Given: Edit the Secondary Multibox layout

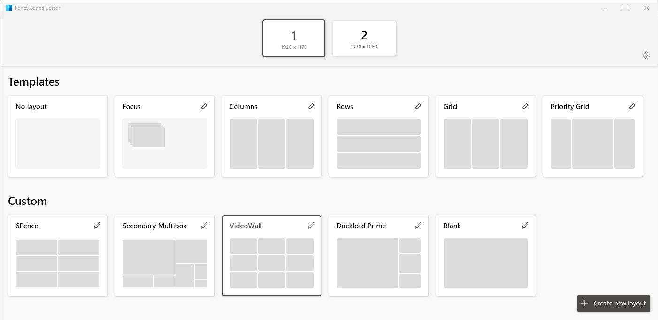Looking at the screenshot, I should click(x=204, y=226).
